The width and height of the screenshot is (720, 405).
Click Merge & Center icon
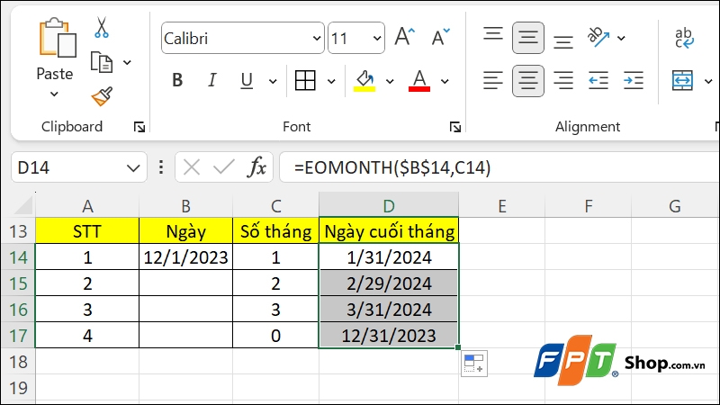click(x=682, y=81)
